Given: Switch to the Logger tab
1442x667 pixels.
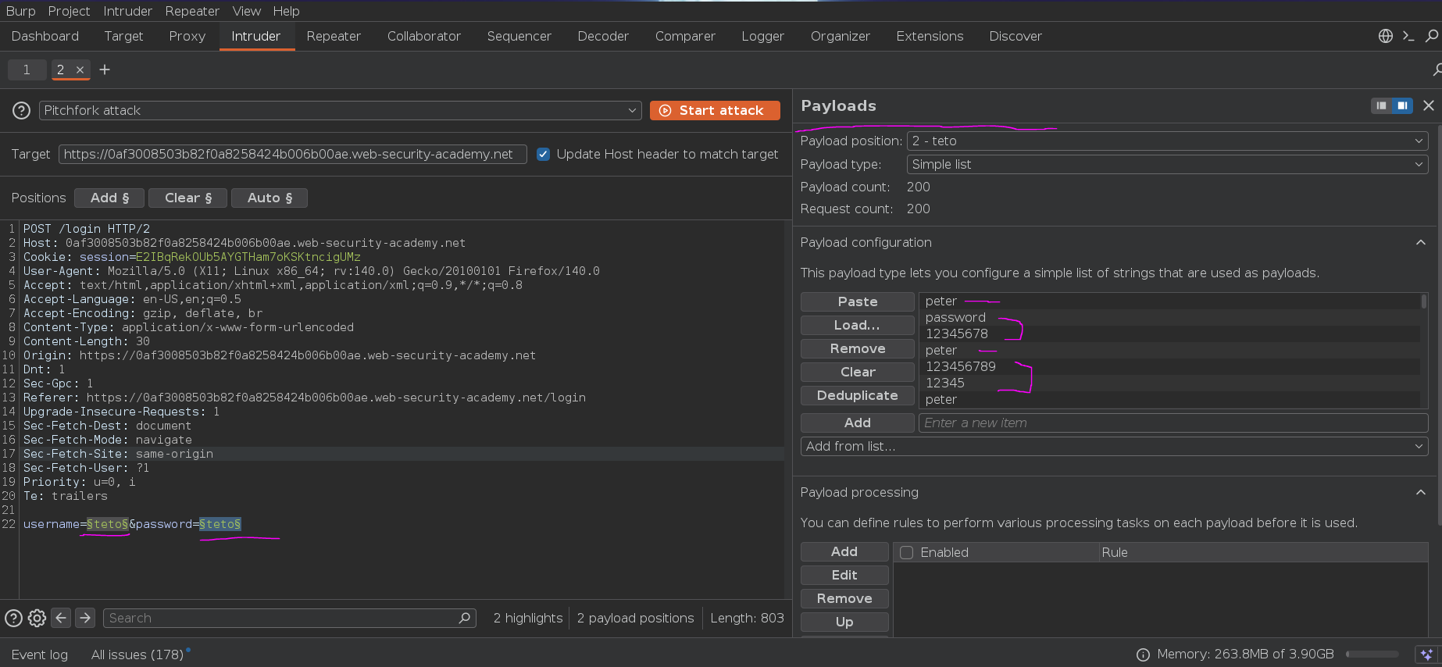Looking at the screenshot, I should (762, 36).
